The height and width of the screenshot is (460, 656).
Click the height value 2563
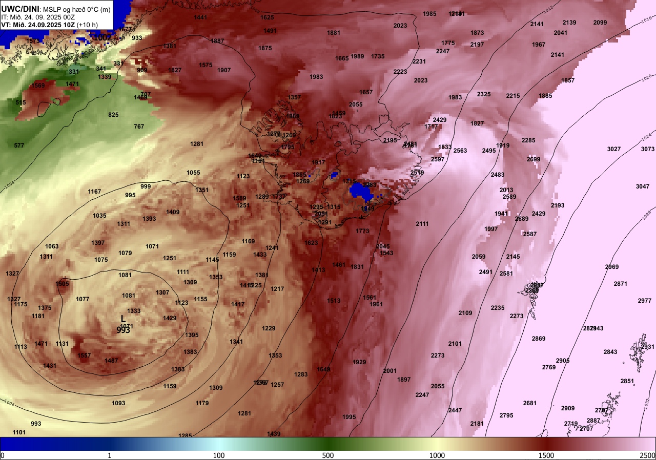click(460, 151)
